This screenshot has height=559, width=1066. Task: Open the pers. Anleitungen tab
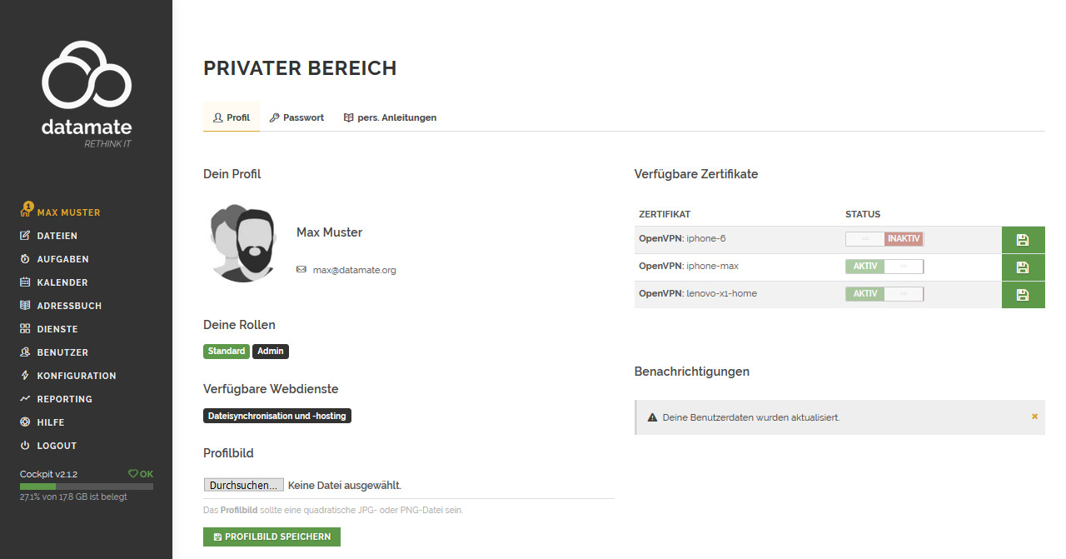click(x=390, y=117)
